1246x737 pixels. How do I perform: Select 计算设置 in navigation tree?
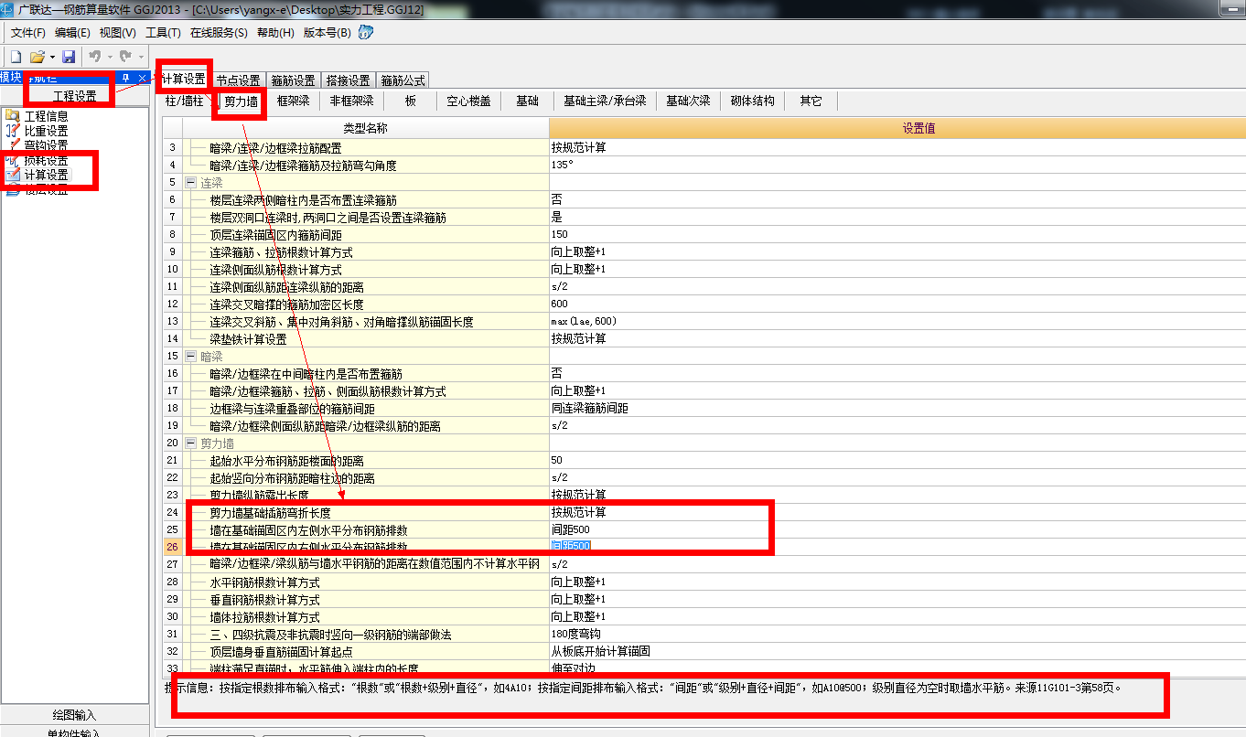[46, 175]
